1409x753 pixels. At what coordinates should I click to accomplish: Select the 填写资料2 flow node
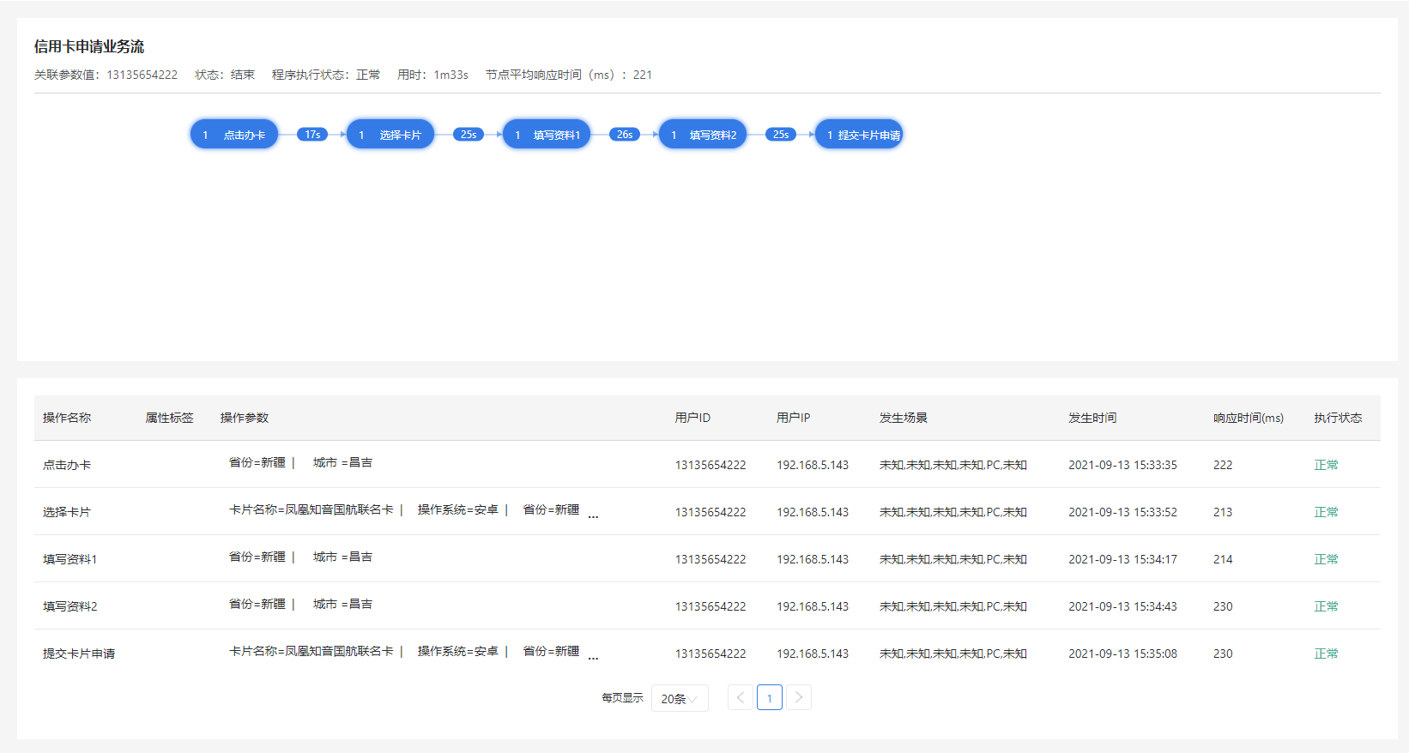(703, 135)
